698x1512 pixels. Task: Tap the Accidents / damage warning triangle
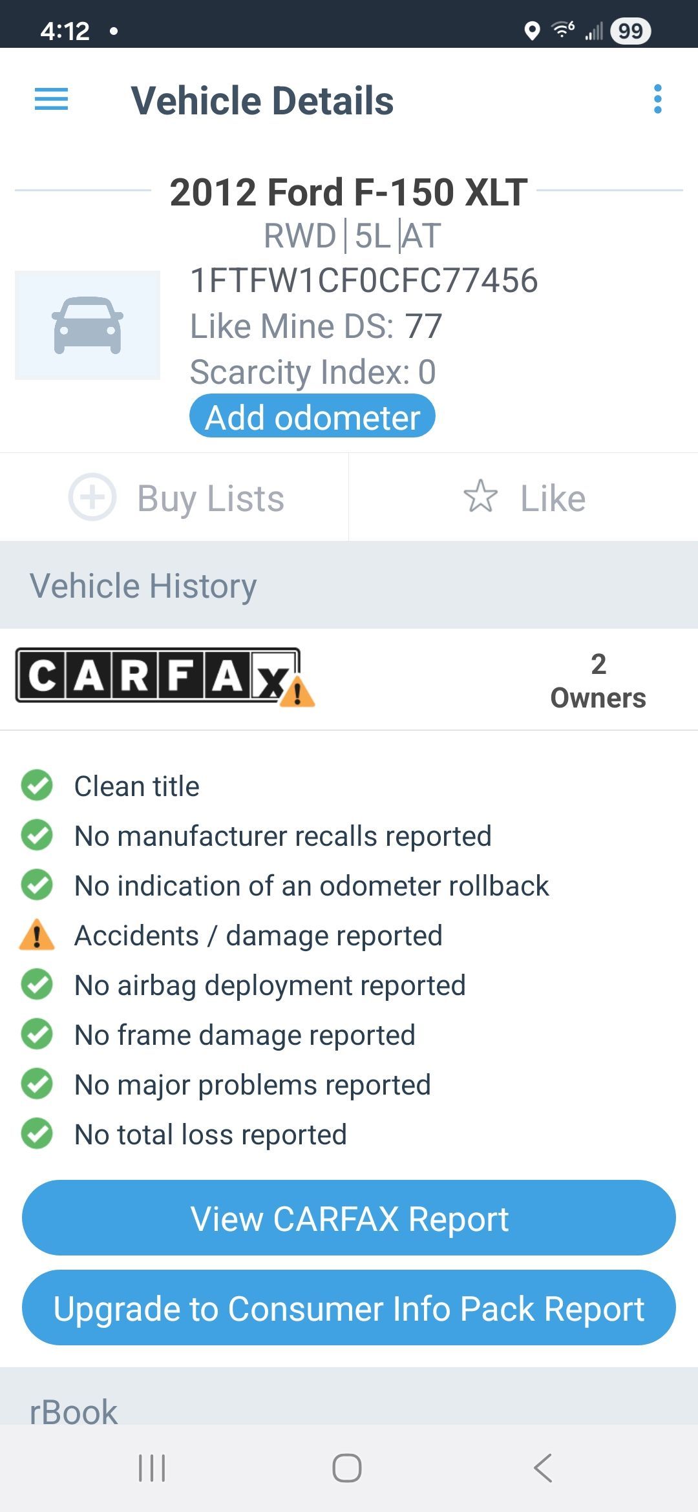[37, 935]
